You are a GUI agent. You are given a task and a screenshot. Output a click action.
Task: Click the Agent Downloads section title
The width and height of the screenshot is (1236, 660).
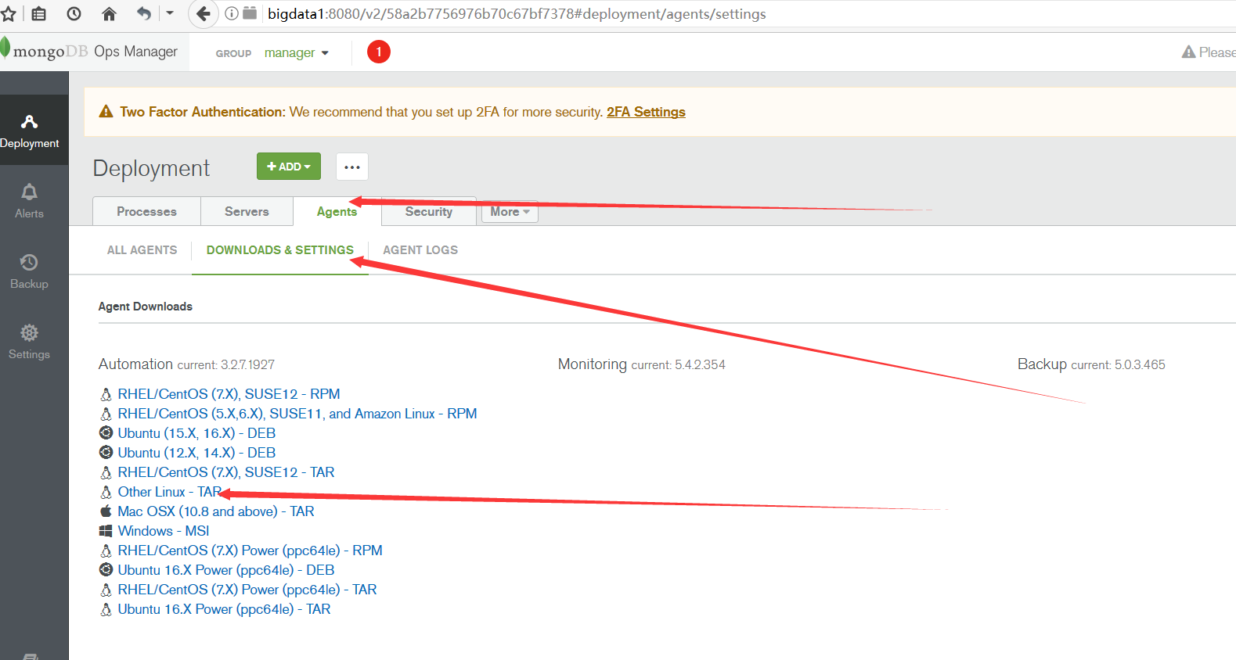click(145, 307)
